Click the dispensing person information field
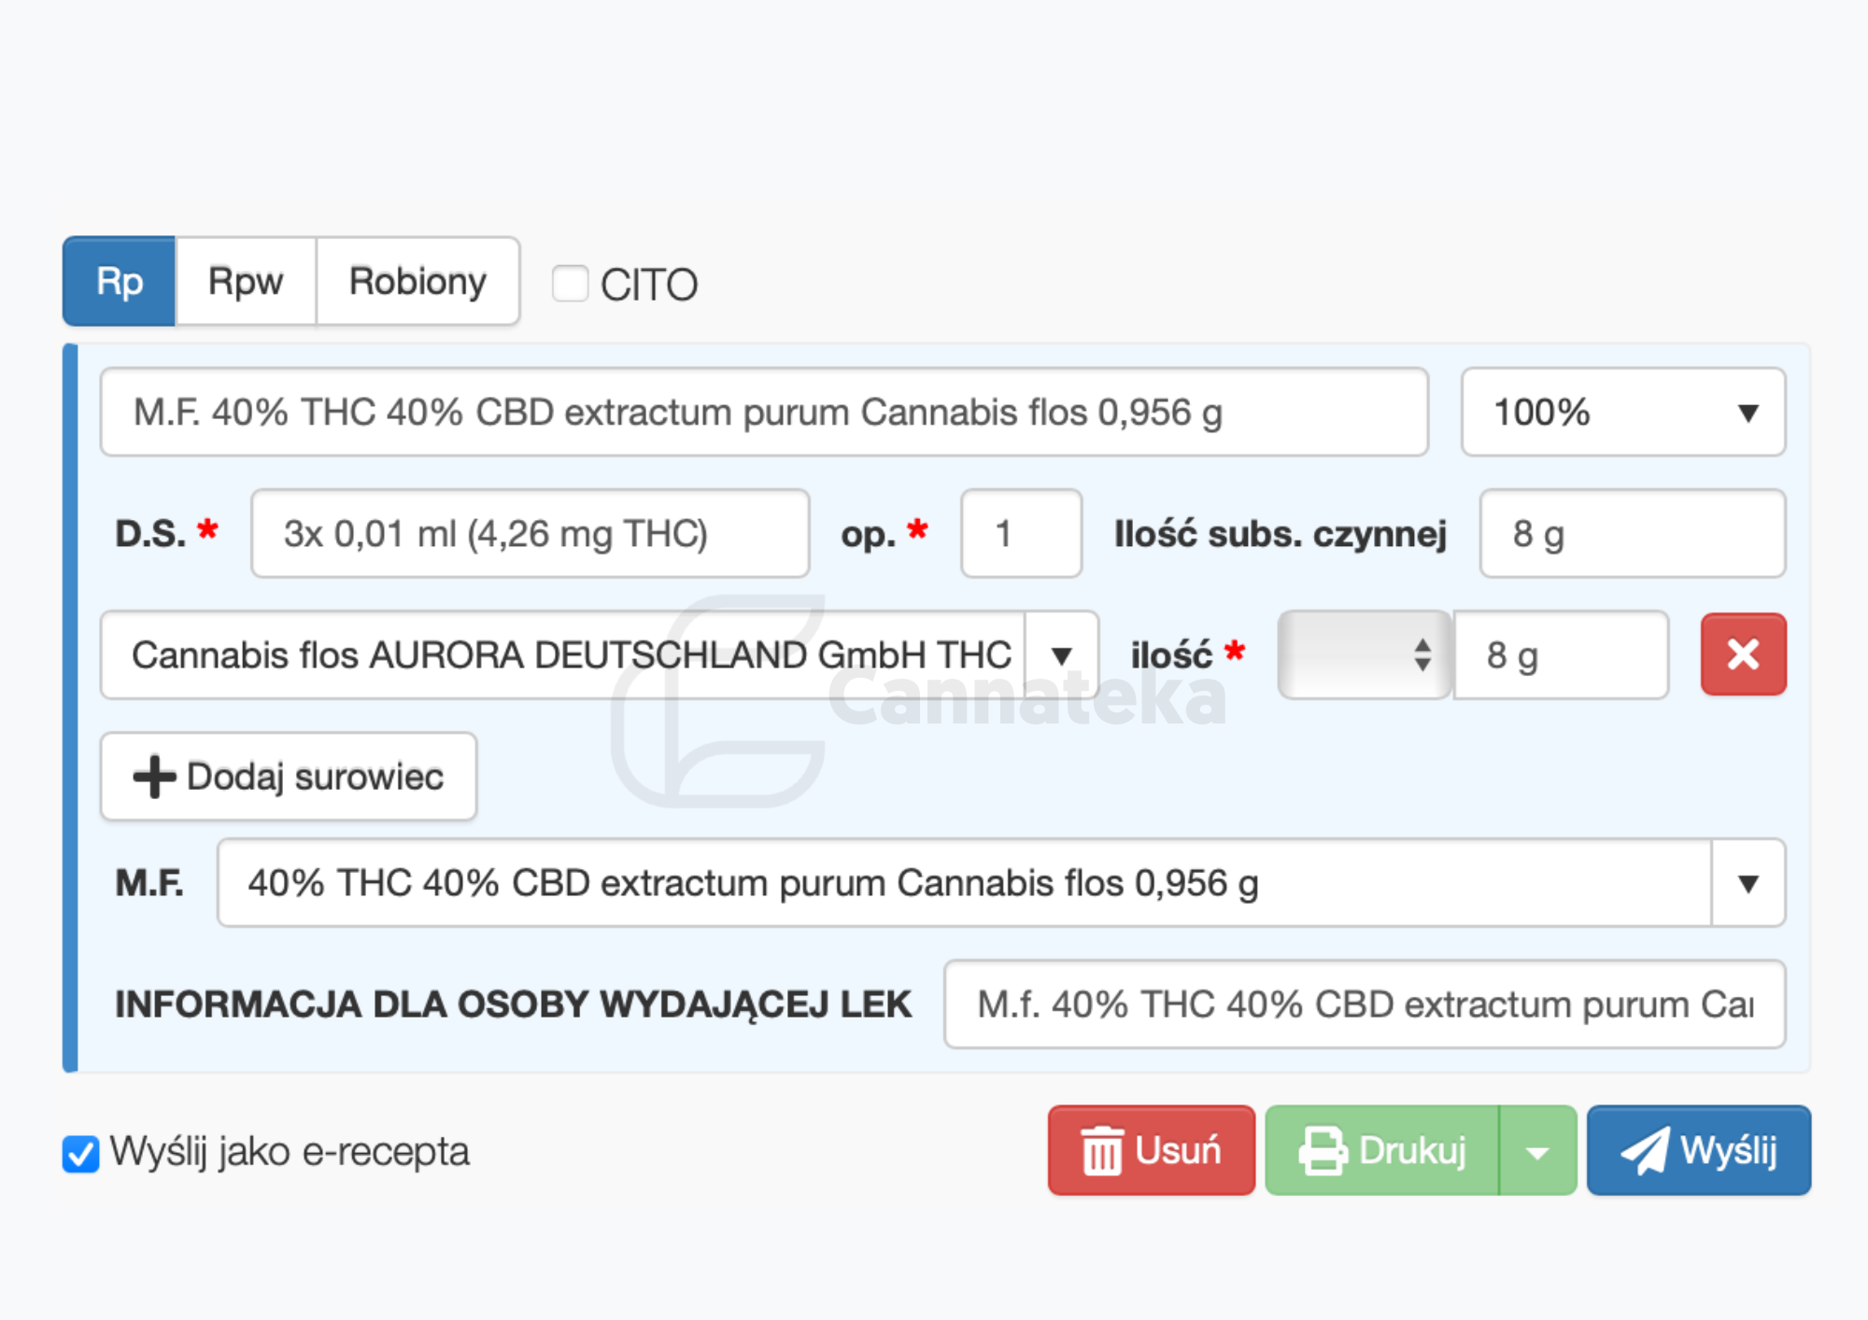1868x1320 pixels. [x=1364, y=1004]
